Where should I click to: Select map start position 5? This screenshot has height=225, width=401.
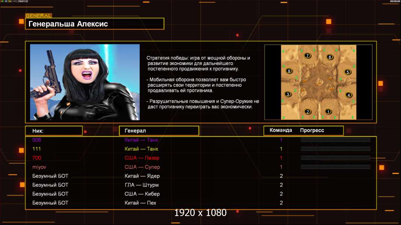(x=348, y=72)
